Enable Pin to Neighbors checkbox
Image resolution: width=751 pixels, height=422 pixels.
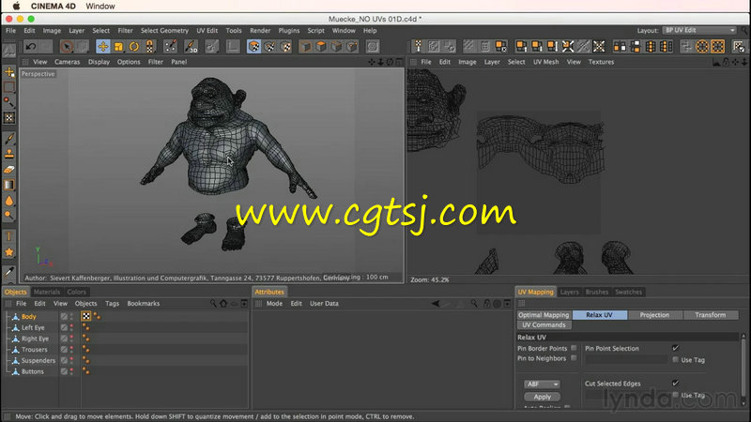coord(574,358)
